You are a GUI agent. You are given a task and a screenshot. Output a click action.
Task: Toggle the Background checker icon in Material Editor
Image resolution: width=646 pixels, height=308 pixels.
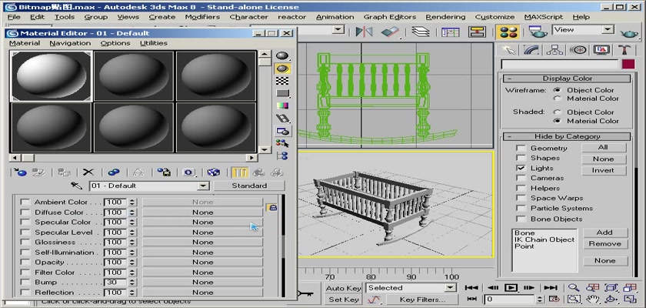[x=283, y=81]
